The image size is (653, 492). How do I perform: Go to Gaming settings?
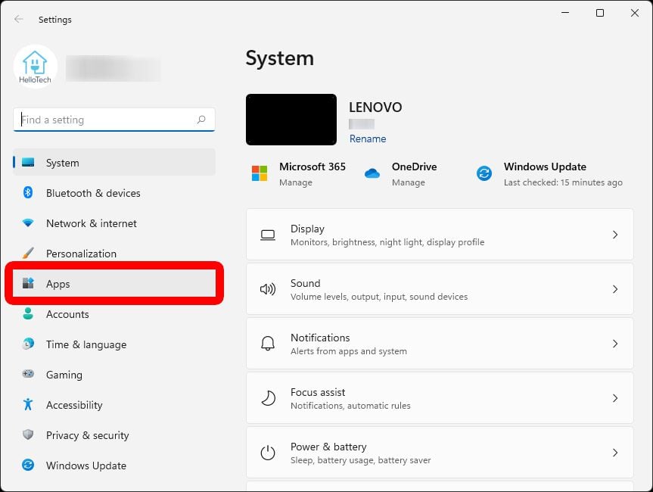114,375
